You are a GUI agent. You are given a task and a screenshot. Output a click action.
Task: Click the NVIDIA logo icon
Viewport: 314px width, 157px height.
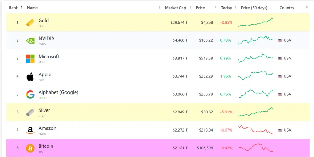pos(30,40)
